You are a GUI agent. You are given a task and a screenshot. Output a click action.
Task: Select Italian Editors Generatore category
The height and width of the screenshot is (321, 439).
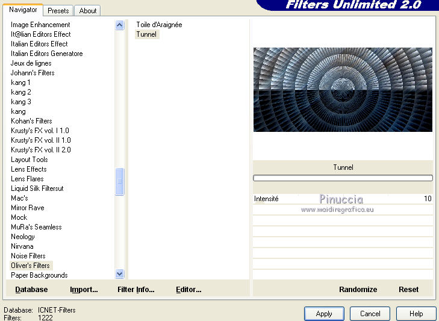coord(47,54)
